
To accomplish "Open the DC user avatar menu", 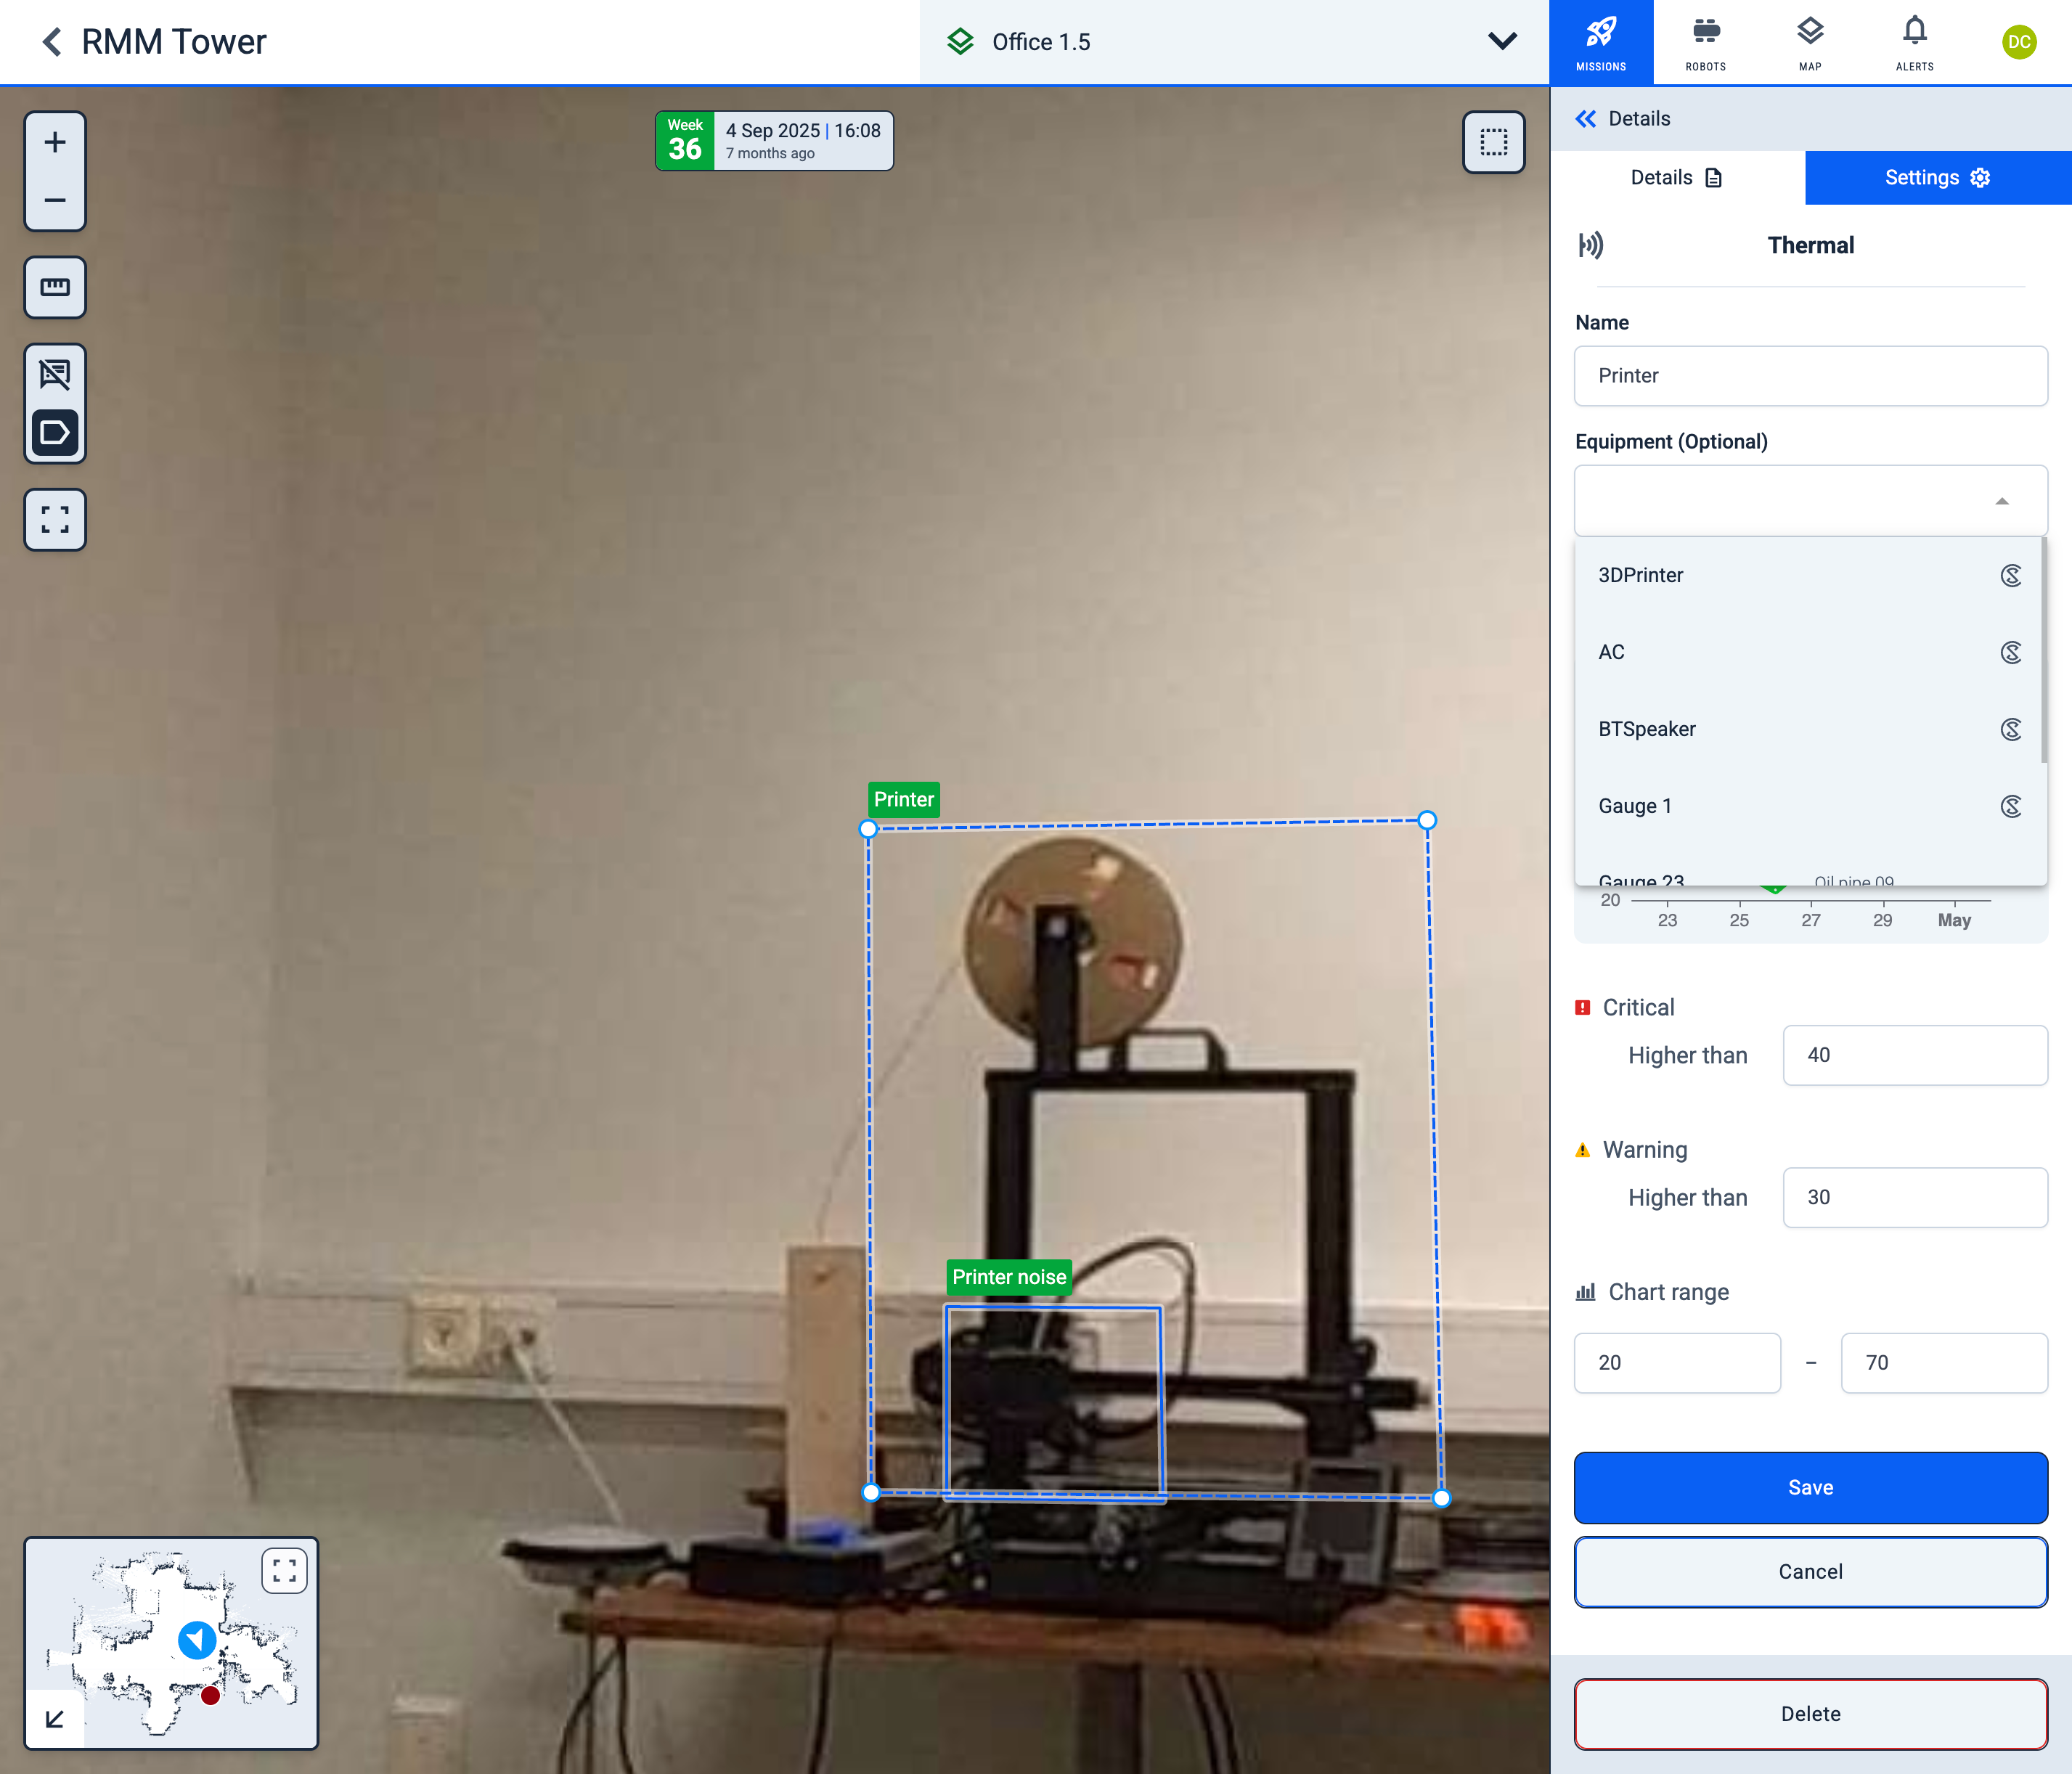I will click(x=2019, y=42).
